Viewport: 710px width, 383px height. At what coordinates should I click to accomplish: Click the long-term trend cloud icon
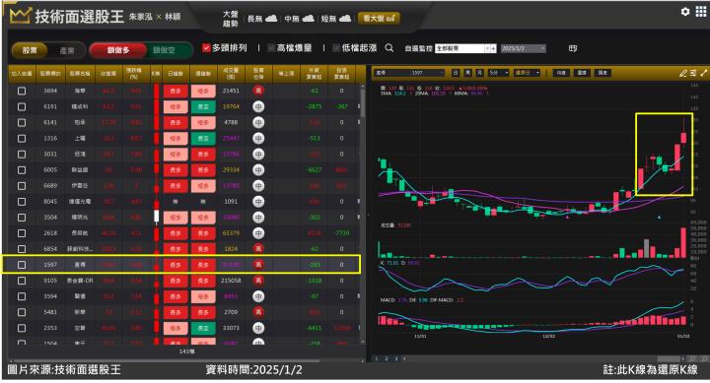click(x=271, y=19)
